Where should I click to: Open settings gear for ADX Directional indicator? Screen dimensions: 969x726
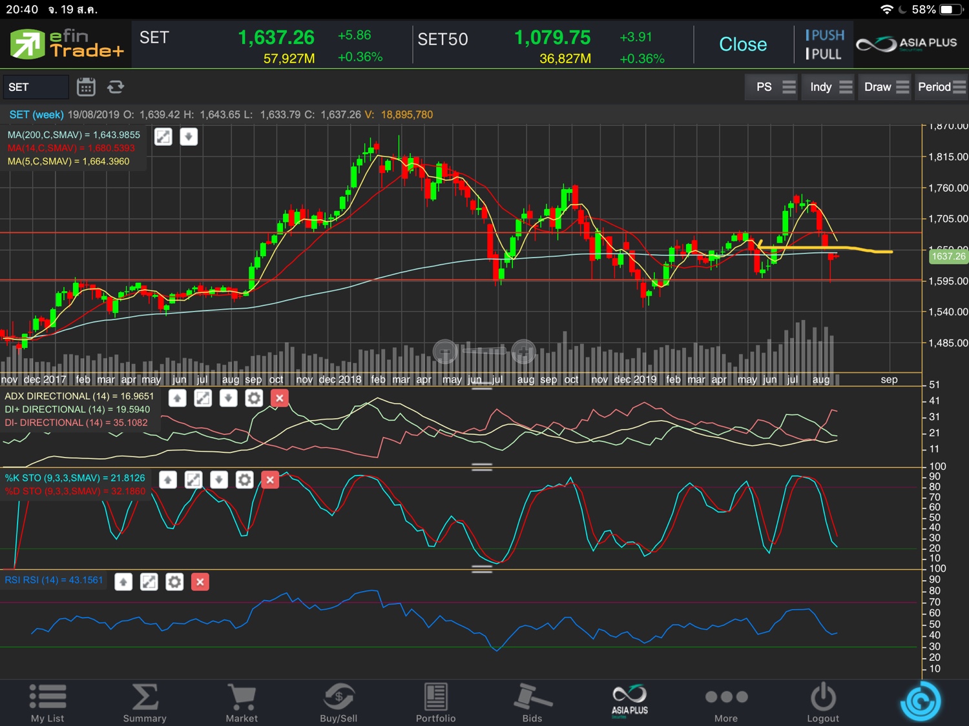pyautogui.click(x=254, y=398)
